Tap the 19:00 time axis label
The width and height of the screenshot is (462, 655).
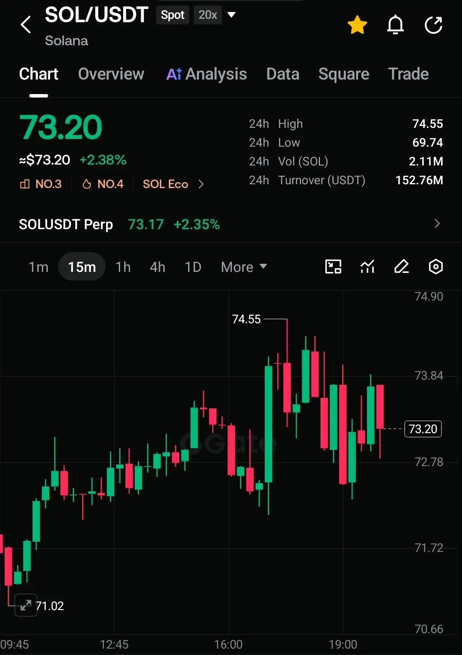point(343,644)
